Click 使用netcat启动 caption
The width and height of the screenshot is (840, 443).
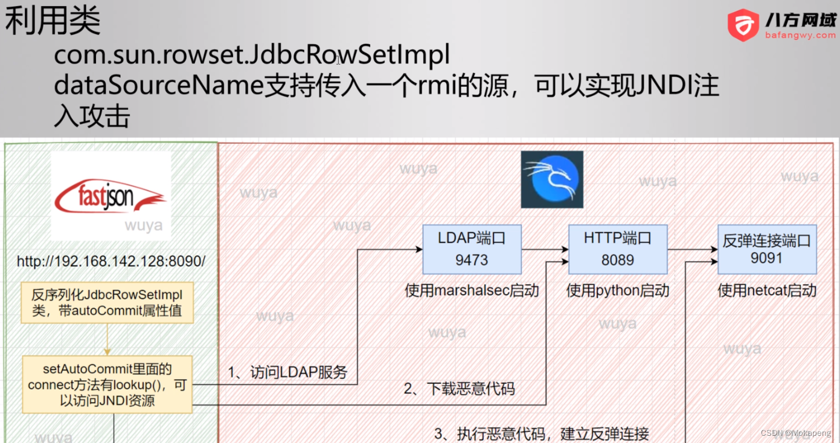767,290
